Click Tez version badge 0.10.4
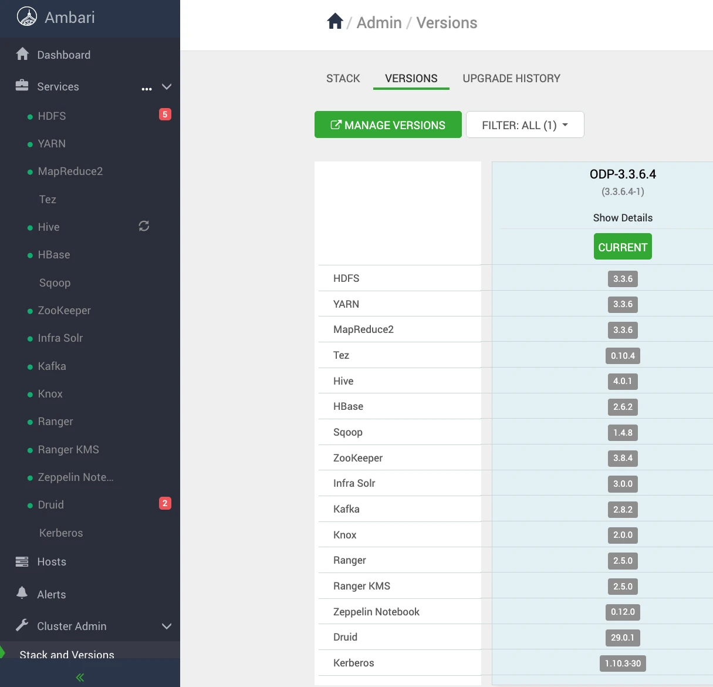The width and height of the screenshot is (713, 687). [x=623, y=356]
